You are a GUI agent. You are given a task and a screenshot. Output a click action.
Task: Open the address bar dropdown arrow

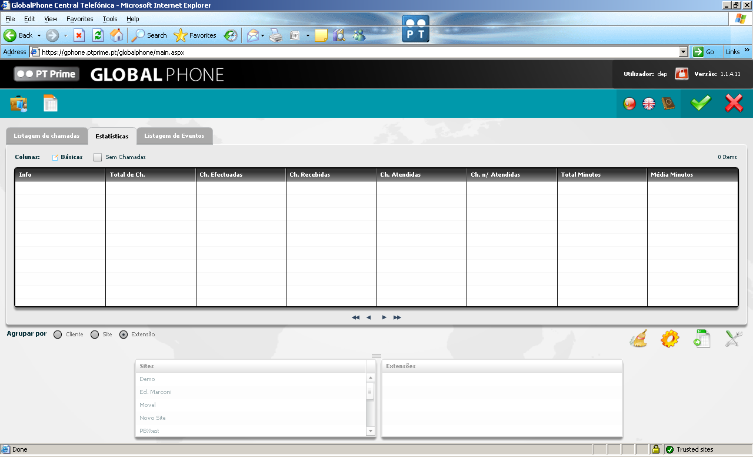coord(683,52)
